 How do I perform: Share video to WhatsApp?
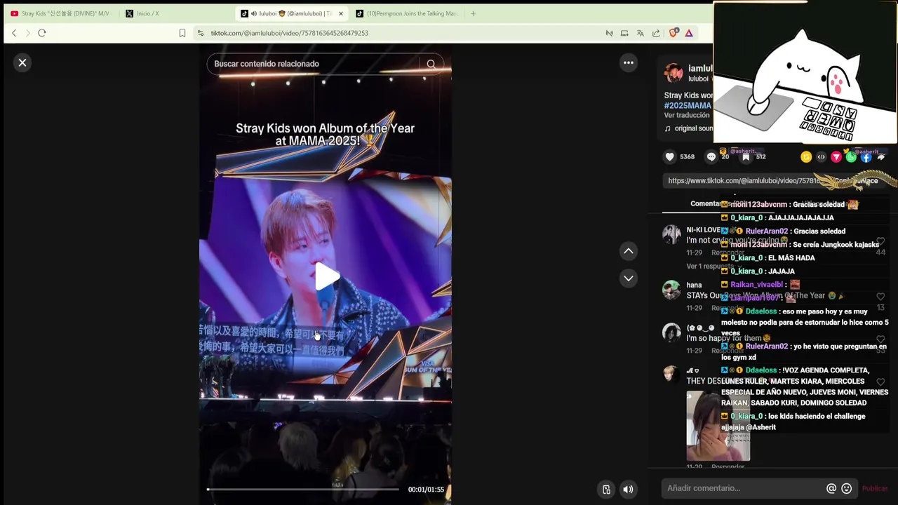click(851, 157)
